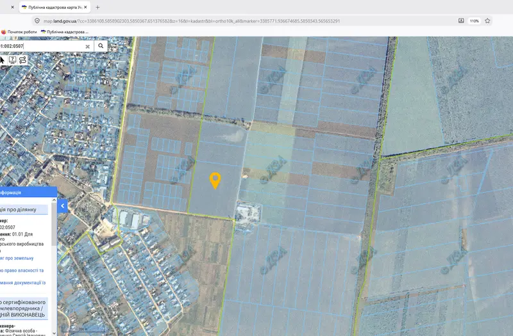
Task: Open the 'документації із' request link
Action: tap(23, 283)
